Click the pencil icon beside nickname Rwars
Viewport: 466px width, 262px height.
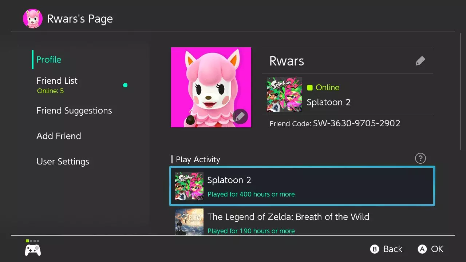click(420, 61)
